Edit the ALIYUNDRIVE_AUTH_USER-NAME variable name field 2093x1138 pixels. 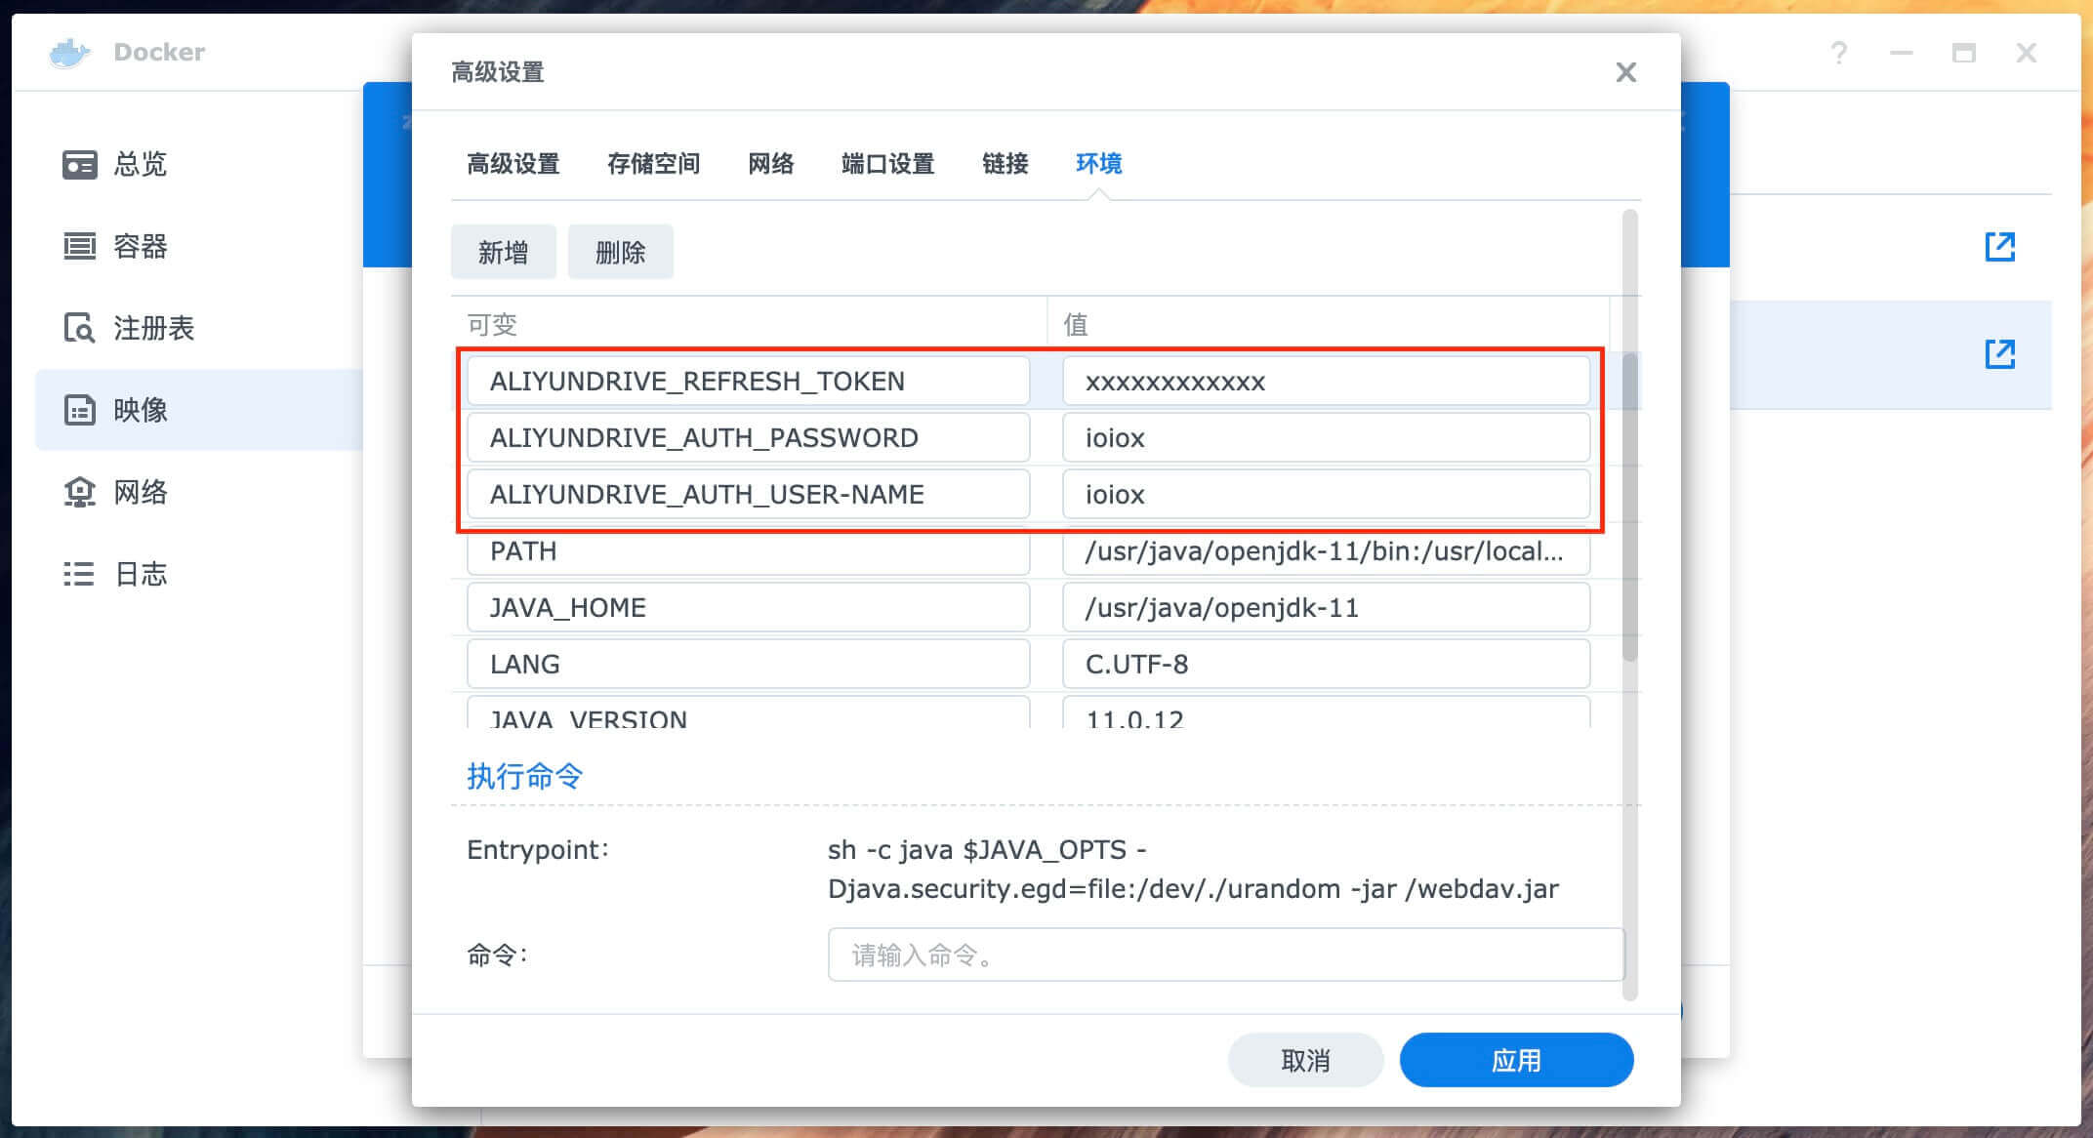(749, 494)
